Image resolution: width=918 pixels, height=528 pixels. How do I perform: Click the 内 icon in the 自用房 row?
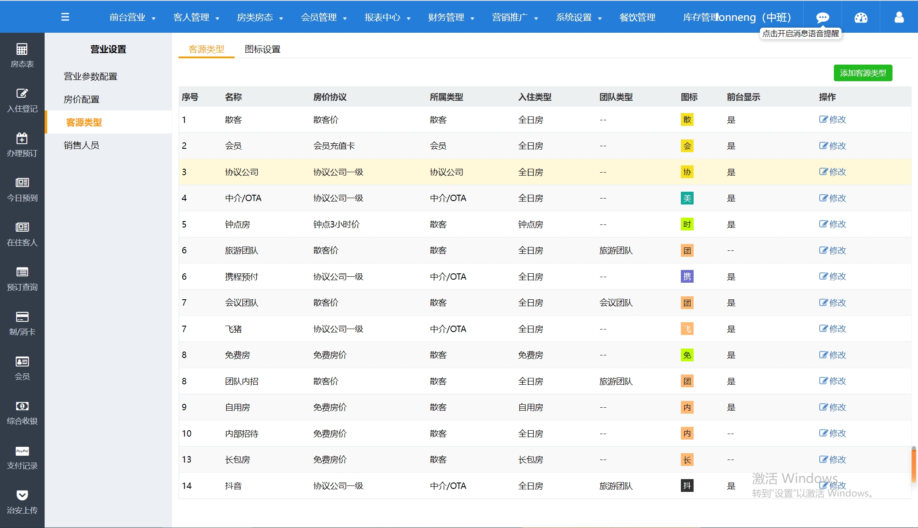click(x=687, y=407)
